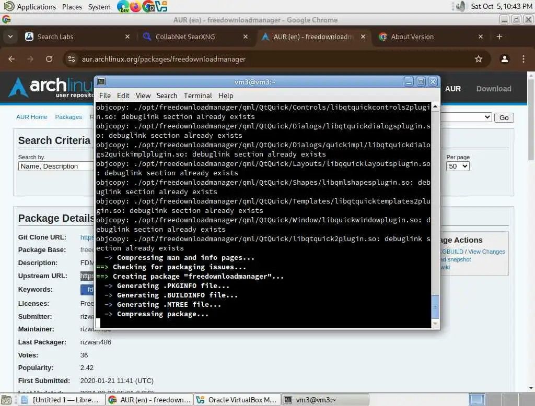Open the View Changes link
Viewport: 535px width, 406px height.
coord(486,252)
